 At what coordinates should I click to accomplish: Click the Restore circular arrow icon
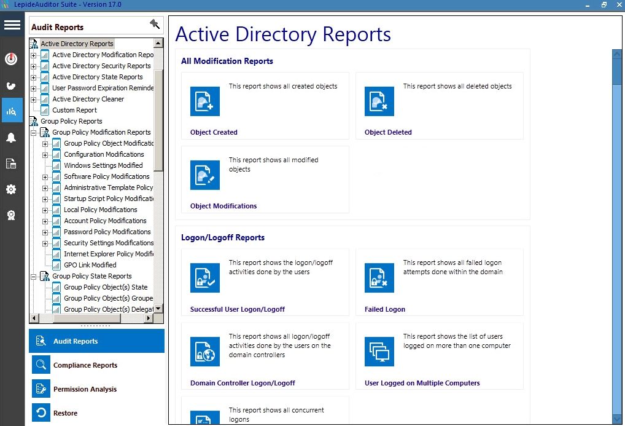point(41,413)
